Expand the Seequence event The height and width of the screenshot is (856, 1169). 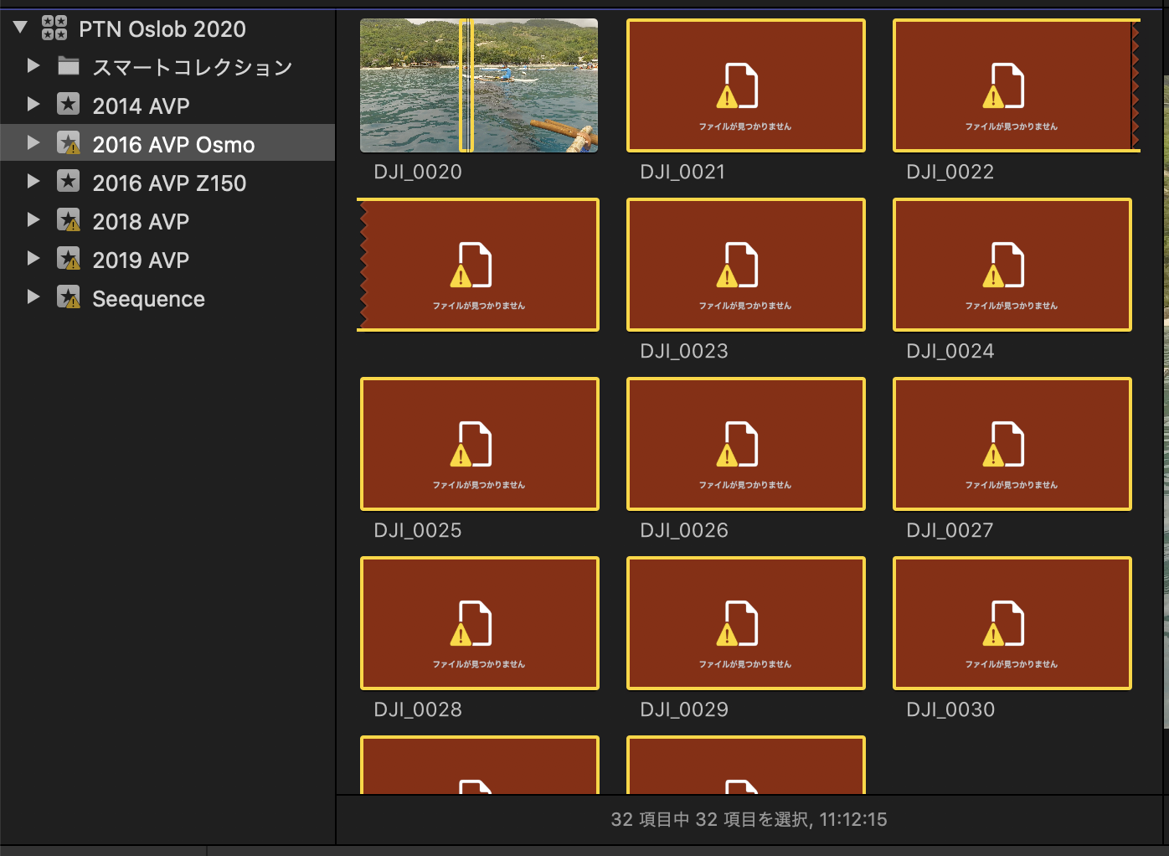click(x=33, y=297)
